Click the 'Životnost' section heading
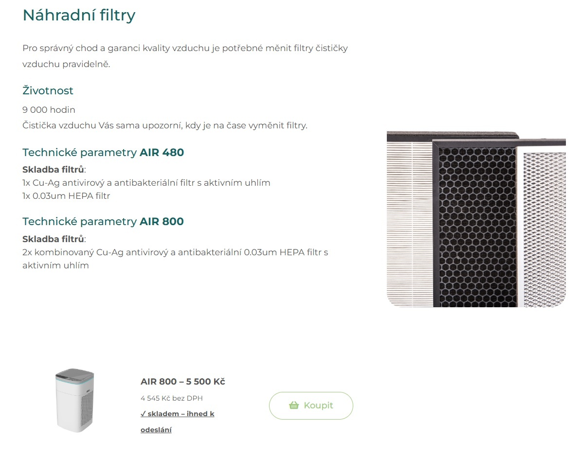This screenshot has height=457, width=580. pos(48,90)
